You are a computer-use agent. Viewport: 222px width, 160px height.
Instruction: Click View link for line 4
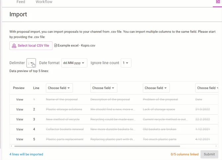20,129
